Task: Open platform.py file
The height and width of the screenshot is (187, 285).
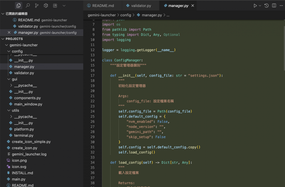Action: (x=42, y=129)
